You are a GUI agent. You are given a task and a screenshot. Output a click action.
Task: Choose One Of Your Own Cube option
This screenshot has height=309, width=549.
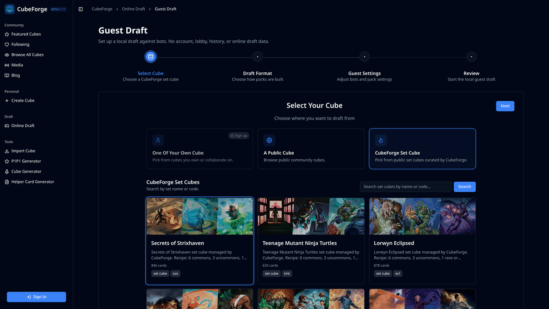click(x=199, y=149)
